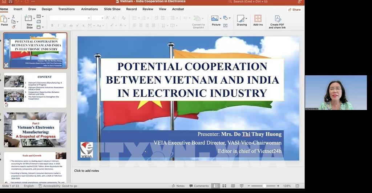Click the Share button
The height and width of the screenshot is (193, 372).
[x=294, y=9]
